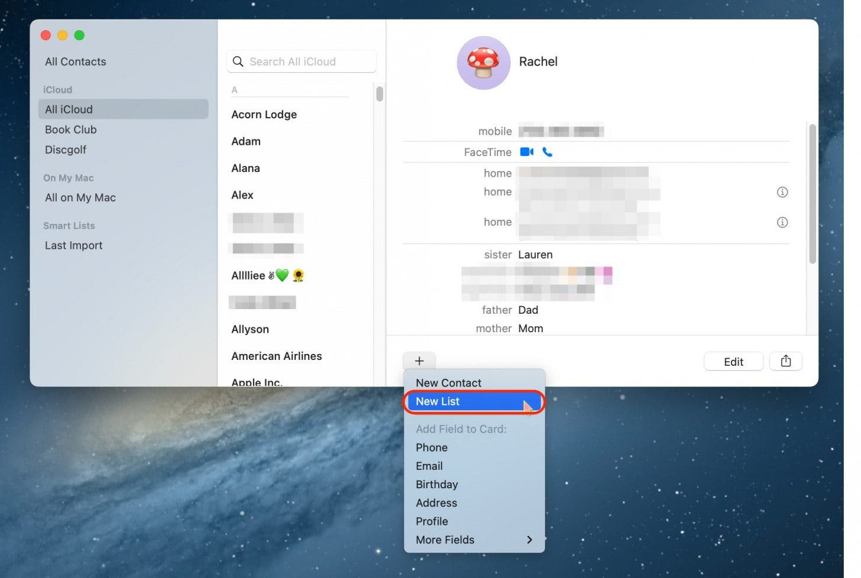
Task: Open the Last Import smart list
Action: 73,245
